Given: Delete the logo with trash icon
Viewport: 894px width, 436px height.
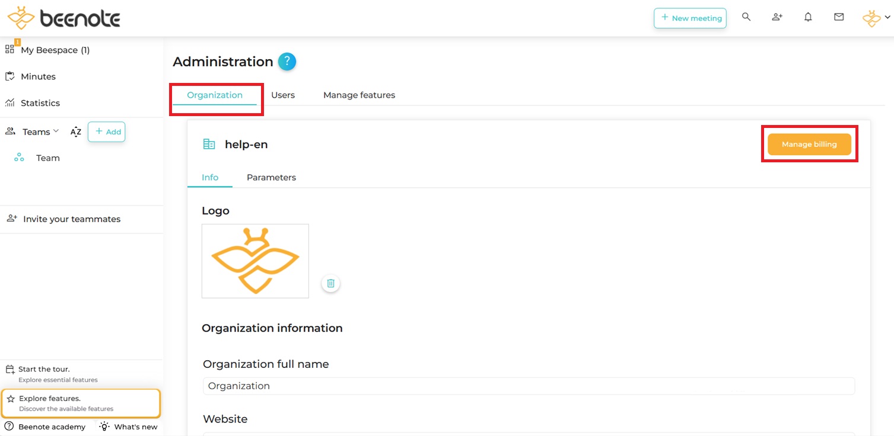Looking at the screenshot, I should 331,283.
